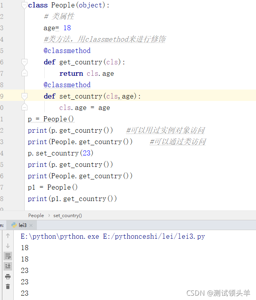
Task: Click the Down the Stack Trace arrow
Action: (x=7, y=246)
